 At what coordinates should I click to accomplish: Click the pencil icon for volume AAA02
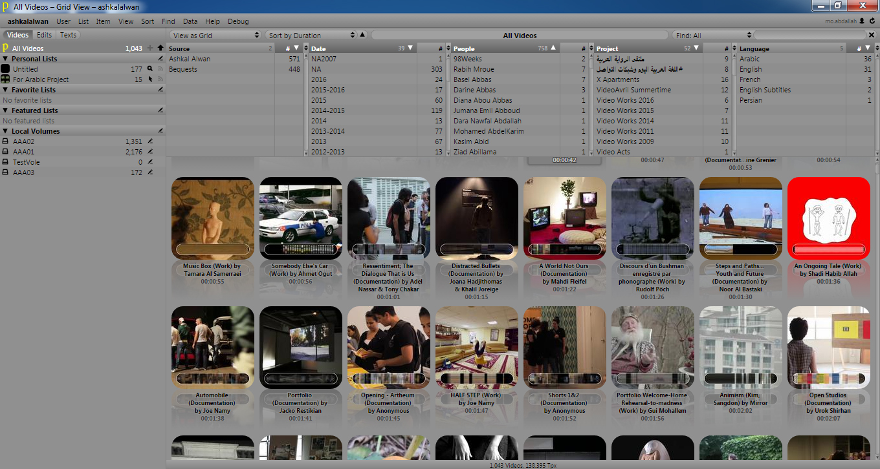point(150,141)
